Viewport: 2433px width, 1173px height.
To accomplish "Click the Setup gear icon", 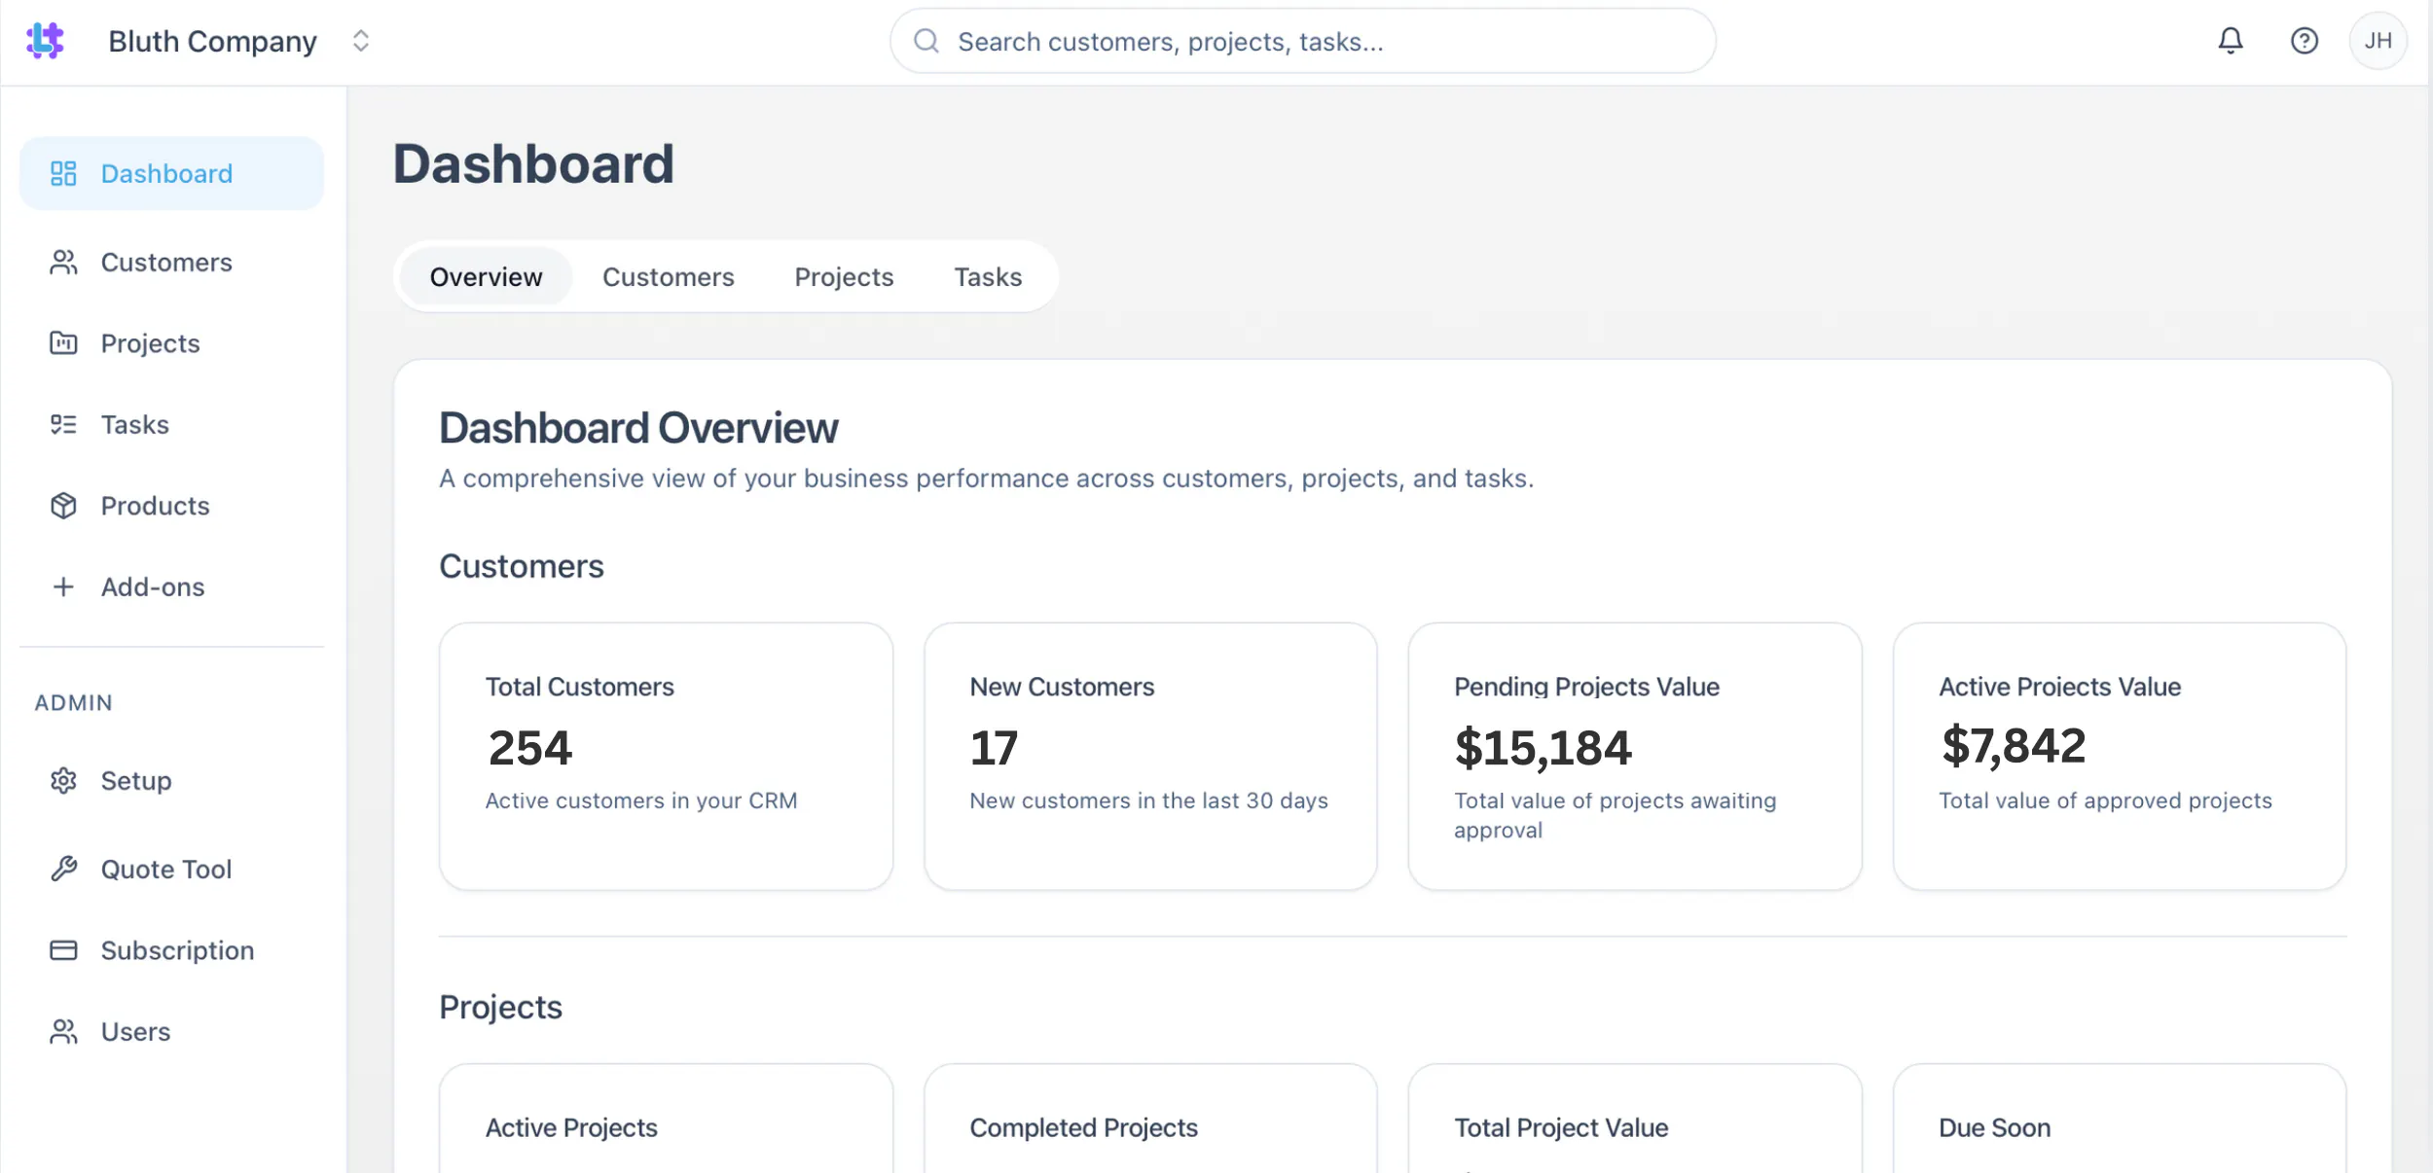I will coord(63,780).
